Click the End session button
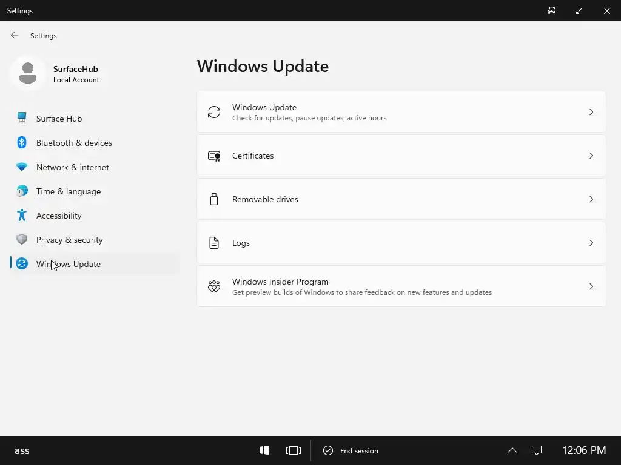621x465 pixels. pyautogui.click(x=351, y=450)
